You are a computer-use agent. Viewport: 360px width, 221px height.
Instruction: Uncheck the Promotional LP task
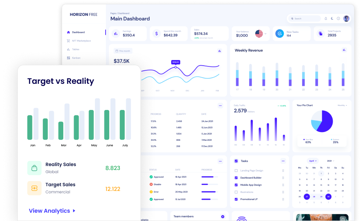[x=236, y=199]
